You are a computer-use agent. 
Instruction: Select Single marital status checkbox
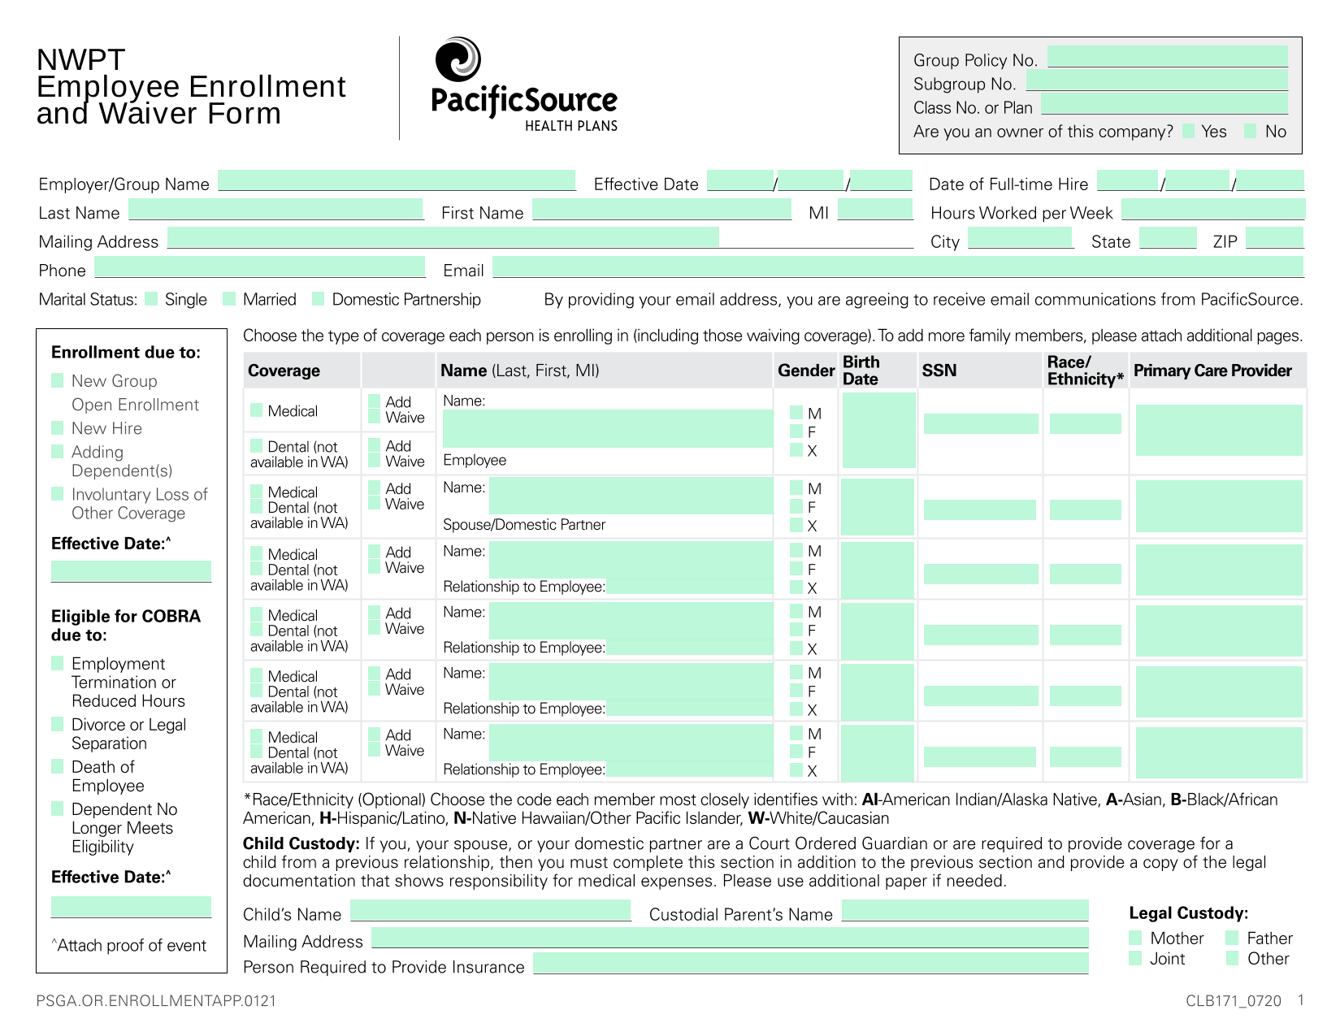[151, 299]
